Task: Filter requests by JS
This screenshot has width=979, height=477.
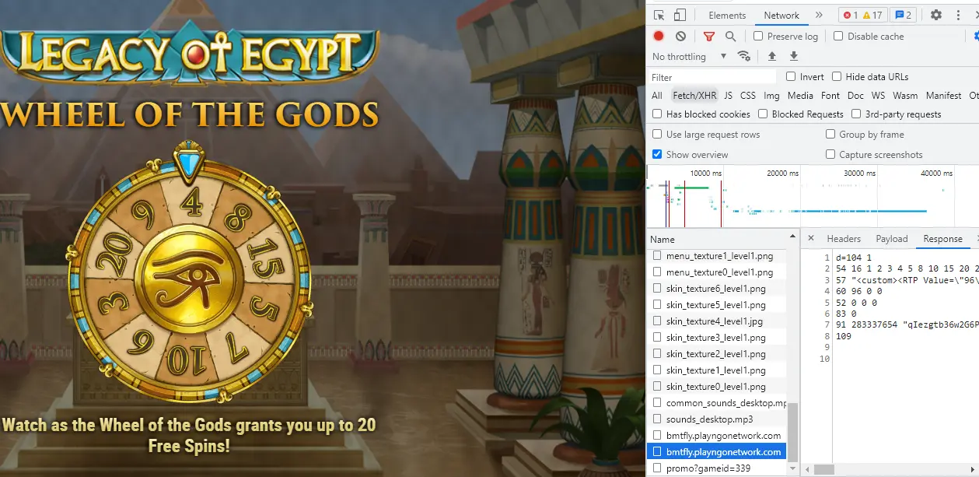Action: 729,96
